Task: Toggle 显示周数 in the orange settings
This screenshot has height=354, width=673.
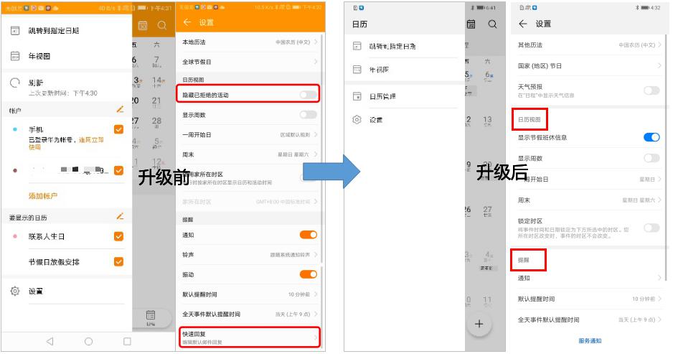Action: (x=309, y=115)
